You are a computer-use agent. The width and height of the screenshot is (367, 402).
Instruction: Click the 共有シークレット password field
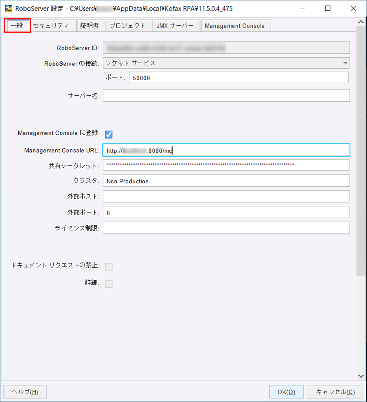tap(226, 165)
